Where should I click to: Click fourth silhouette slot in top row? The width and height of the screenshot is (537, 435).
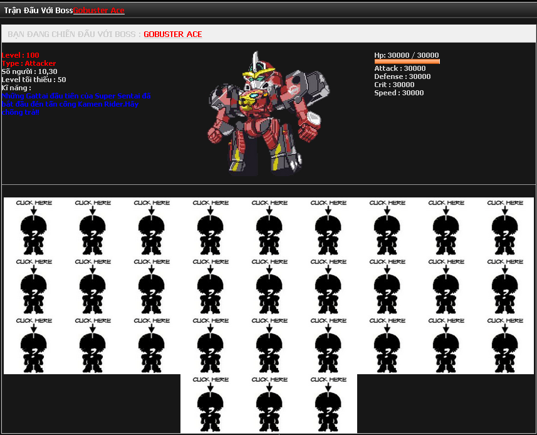click(x=211, y=227)
